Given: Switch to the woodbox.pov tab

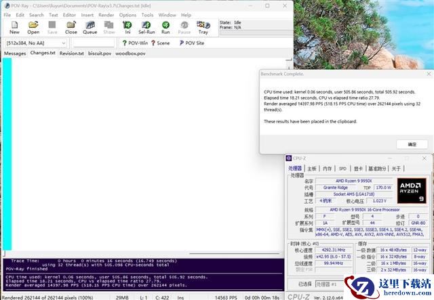Looking at the screenshot, I should pos(130,53).
